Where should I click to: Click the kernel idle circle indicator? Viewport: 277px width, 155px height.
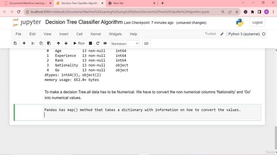264,34
